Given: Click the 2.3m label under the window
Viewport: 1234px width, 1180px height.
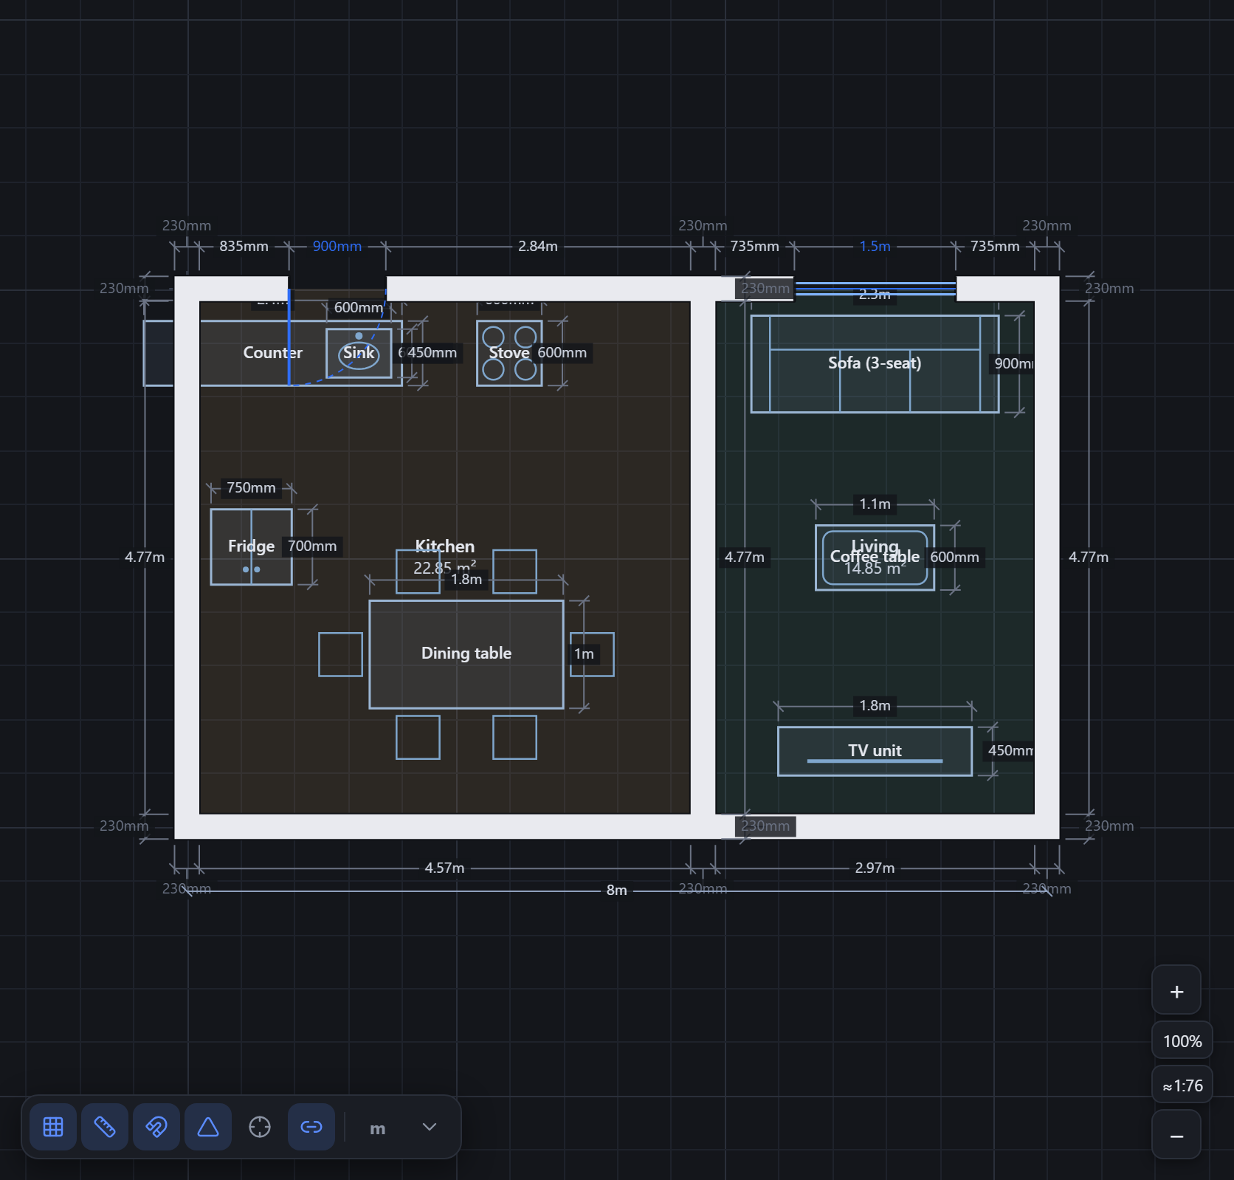Looking at the screenshot, I should [875, 295].
